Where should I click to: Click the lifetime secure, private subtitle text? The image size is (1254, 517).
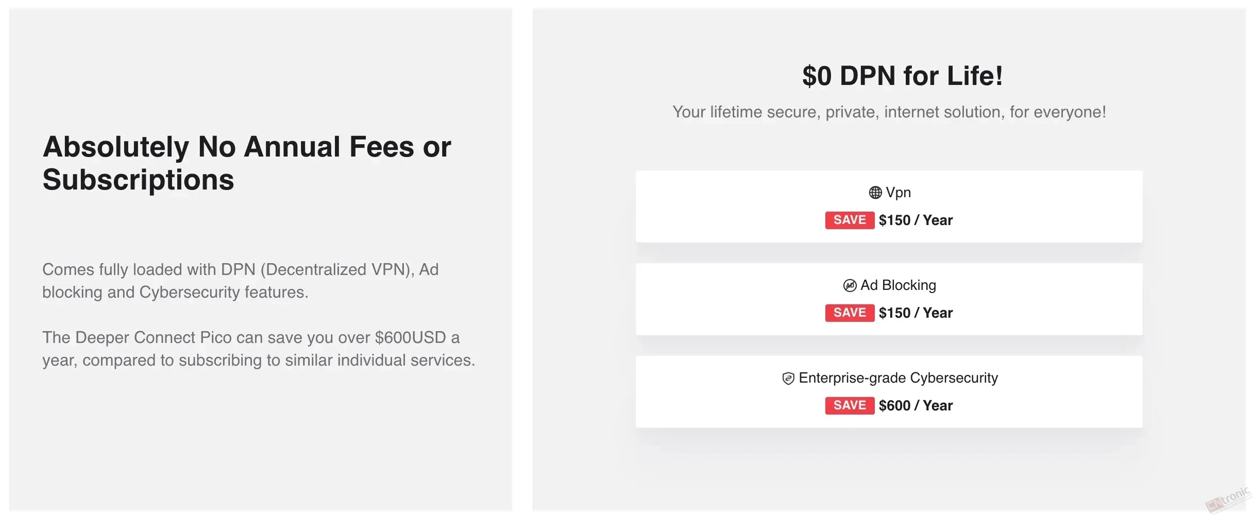(889, 112)
